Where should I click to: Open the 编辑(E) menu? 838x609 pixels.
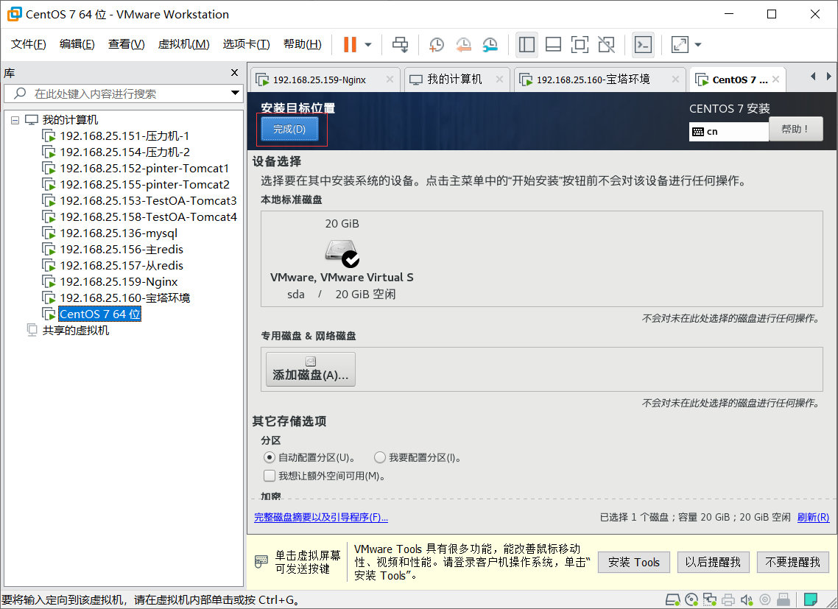click(x=77, y=44)
